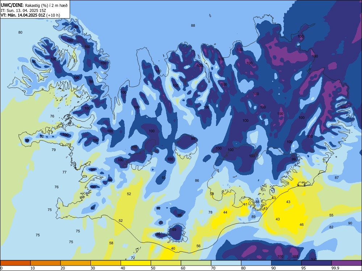Viewport: 362px width, 271px height.
Task: Select the '55' value off the east coast
Action: pyautogui.click(x=331, y=215)
